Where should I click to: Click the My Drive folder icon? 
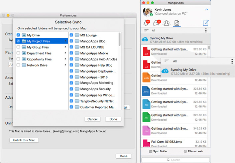pos(24,35)
